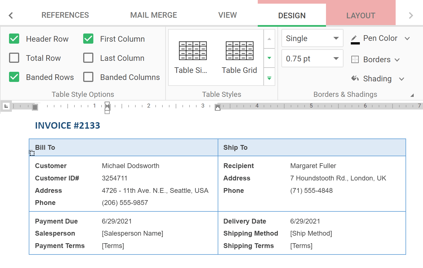This screenshot has height=268, width=423.
Task: Expand the full table styles gallery
Action: pyautogui.click(x=269, y=77)
